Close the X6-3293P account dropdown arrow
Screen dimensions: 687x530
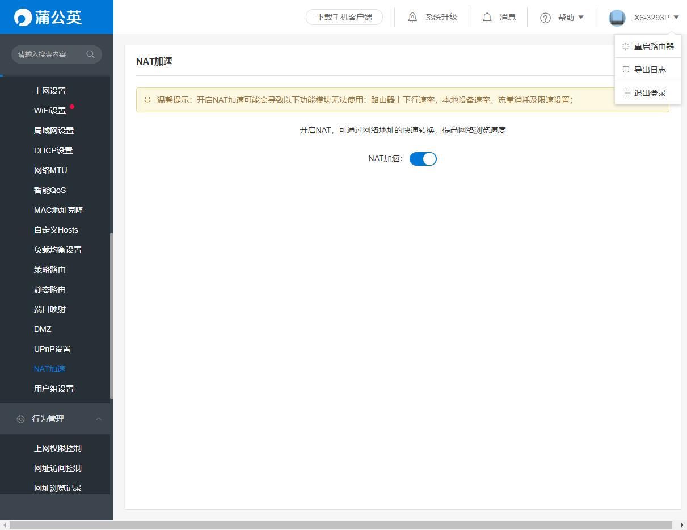[676, 18]
